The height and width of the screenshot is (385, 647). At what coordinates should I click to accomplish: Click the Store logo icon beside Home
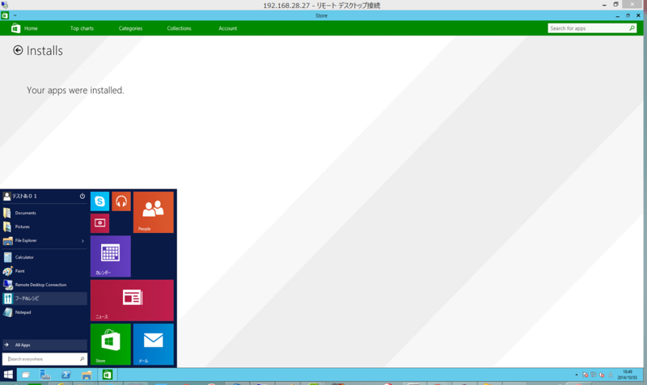coord(15,28)
